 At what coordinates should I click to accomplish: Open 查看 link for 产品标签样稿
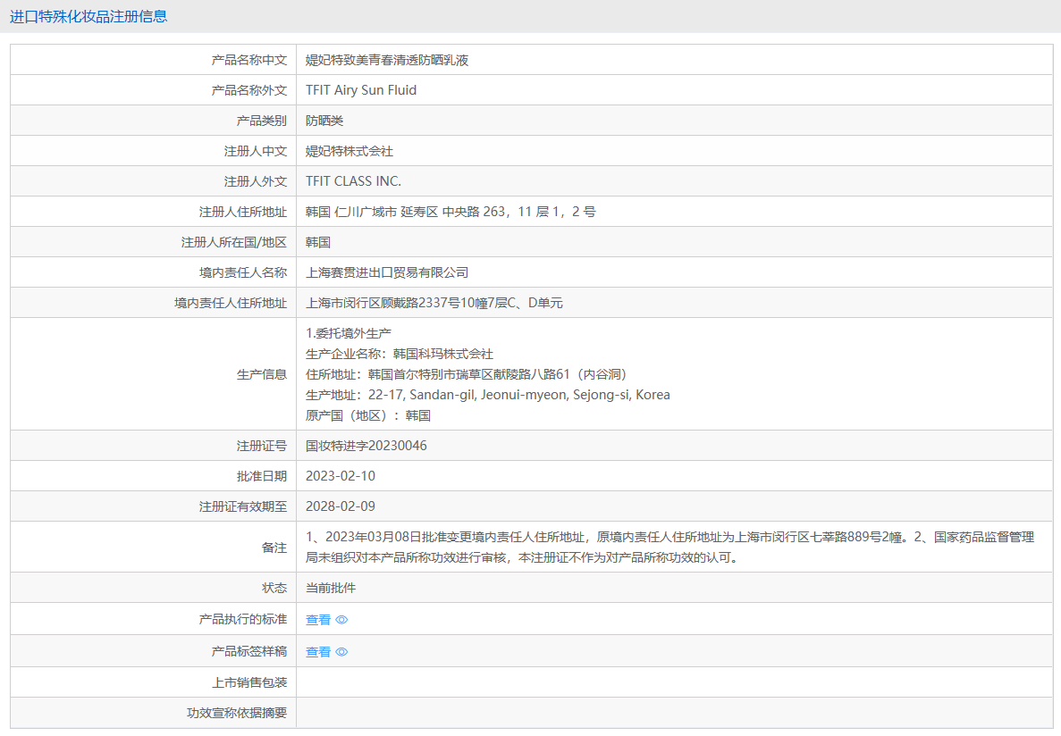pos(318,652)
